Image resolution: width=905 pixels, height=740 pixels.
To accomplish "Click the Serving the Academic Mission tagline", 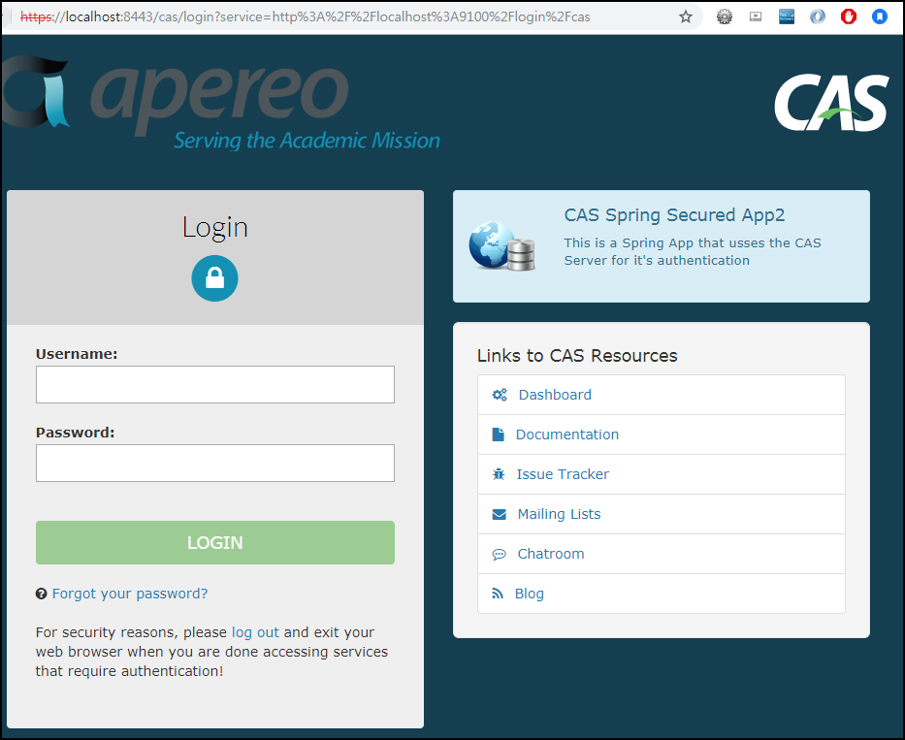I will [307, 141].
